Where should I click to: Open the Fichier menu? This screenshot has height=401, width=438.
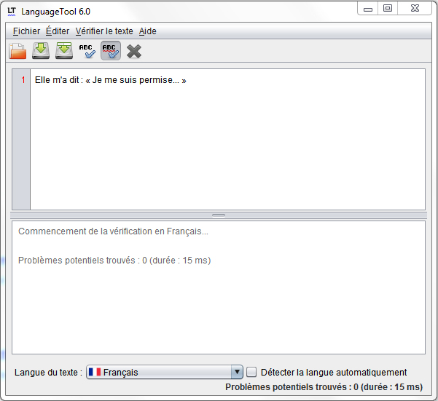point(26,31)
